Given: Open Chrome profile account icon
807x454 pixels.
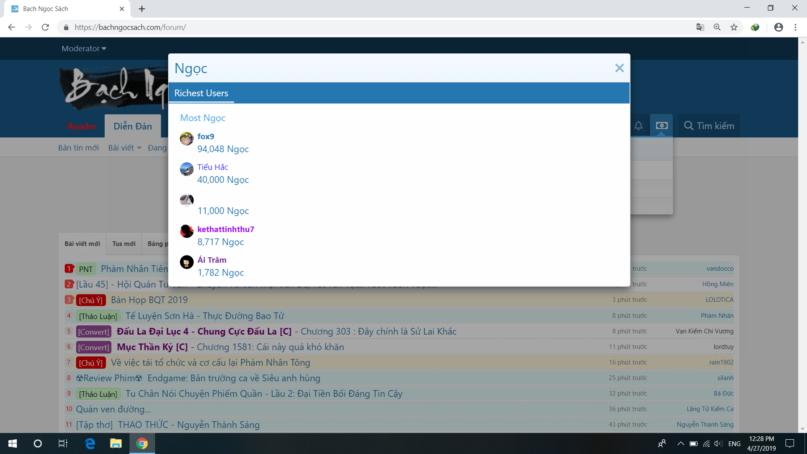Looking at the screenshot, I should point(778,27).
